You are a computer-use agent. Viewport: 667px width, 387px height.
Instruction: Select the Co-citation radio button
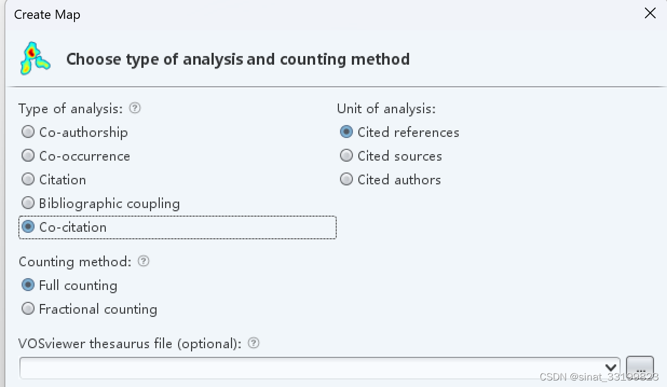click(28, 227)
